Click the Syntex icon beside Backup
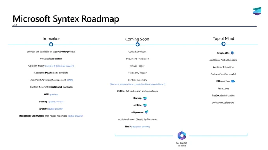Screen dimensions: 268x150 (x=145, y=98)
